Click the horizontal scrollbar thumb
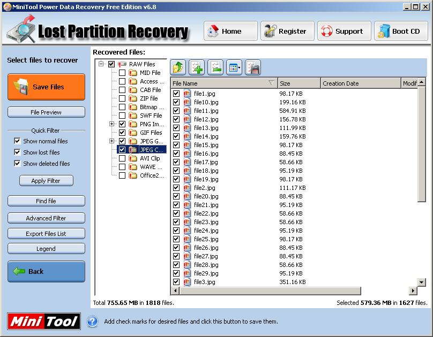 pyautogui.click(x=270, y=290)
